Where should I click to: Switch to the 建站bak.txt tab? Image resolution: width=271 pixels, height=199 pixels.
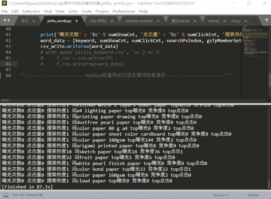180,21
